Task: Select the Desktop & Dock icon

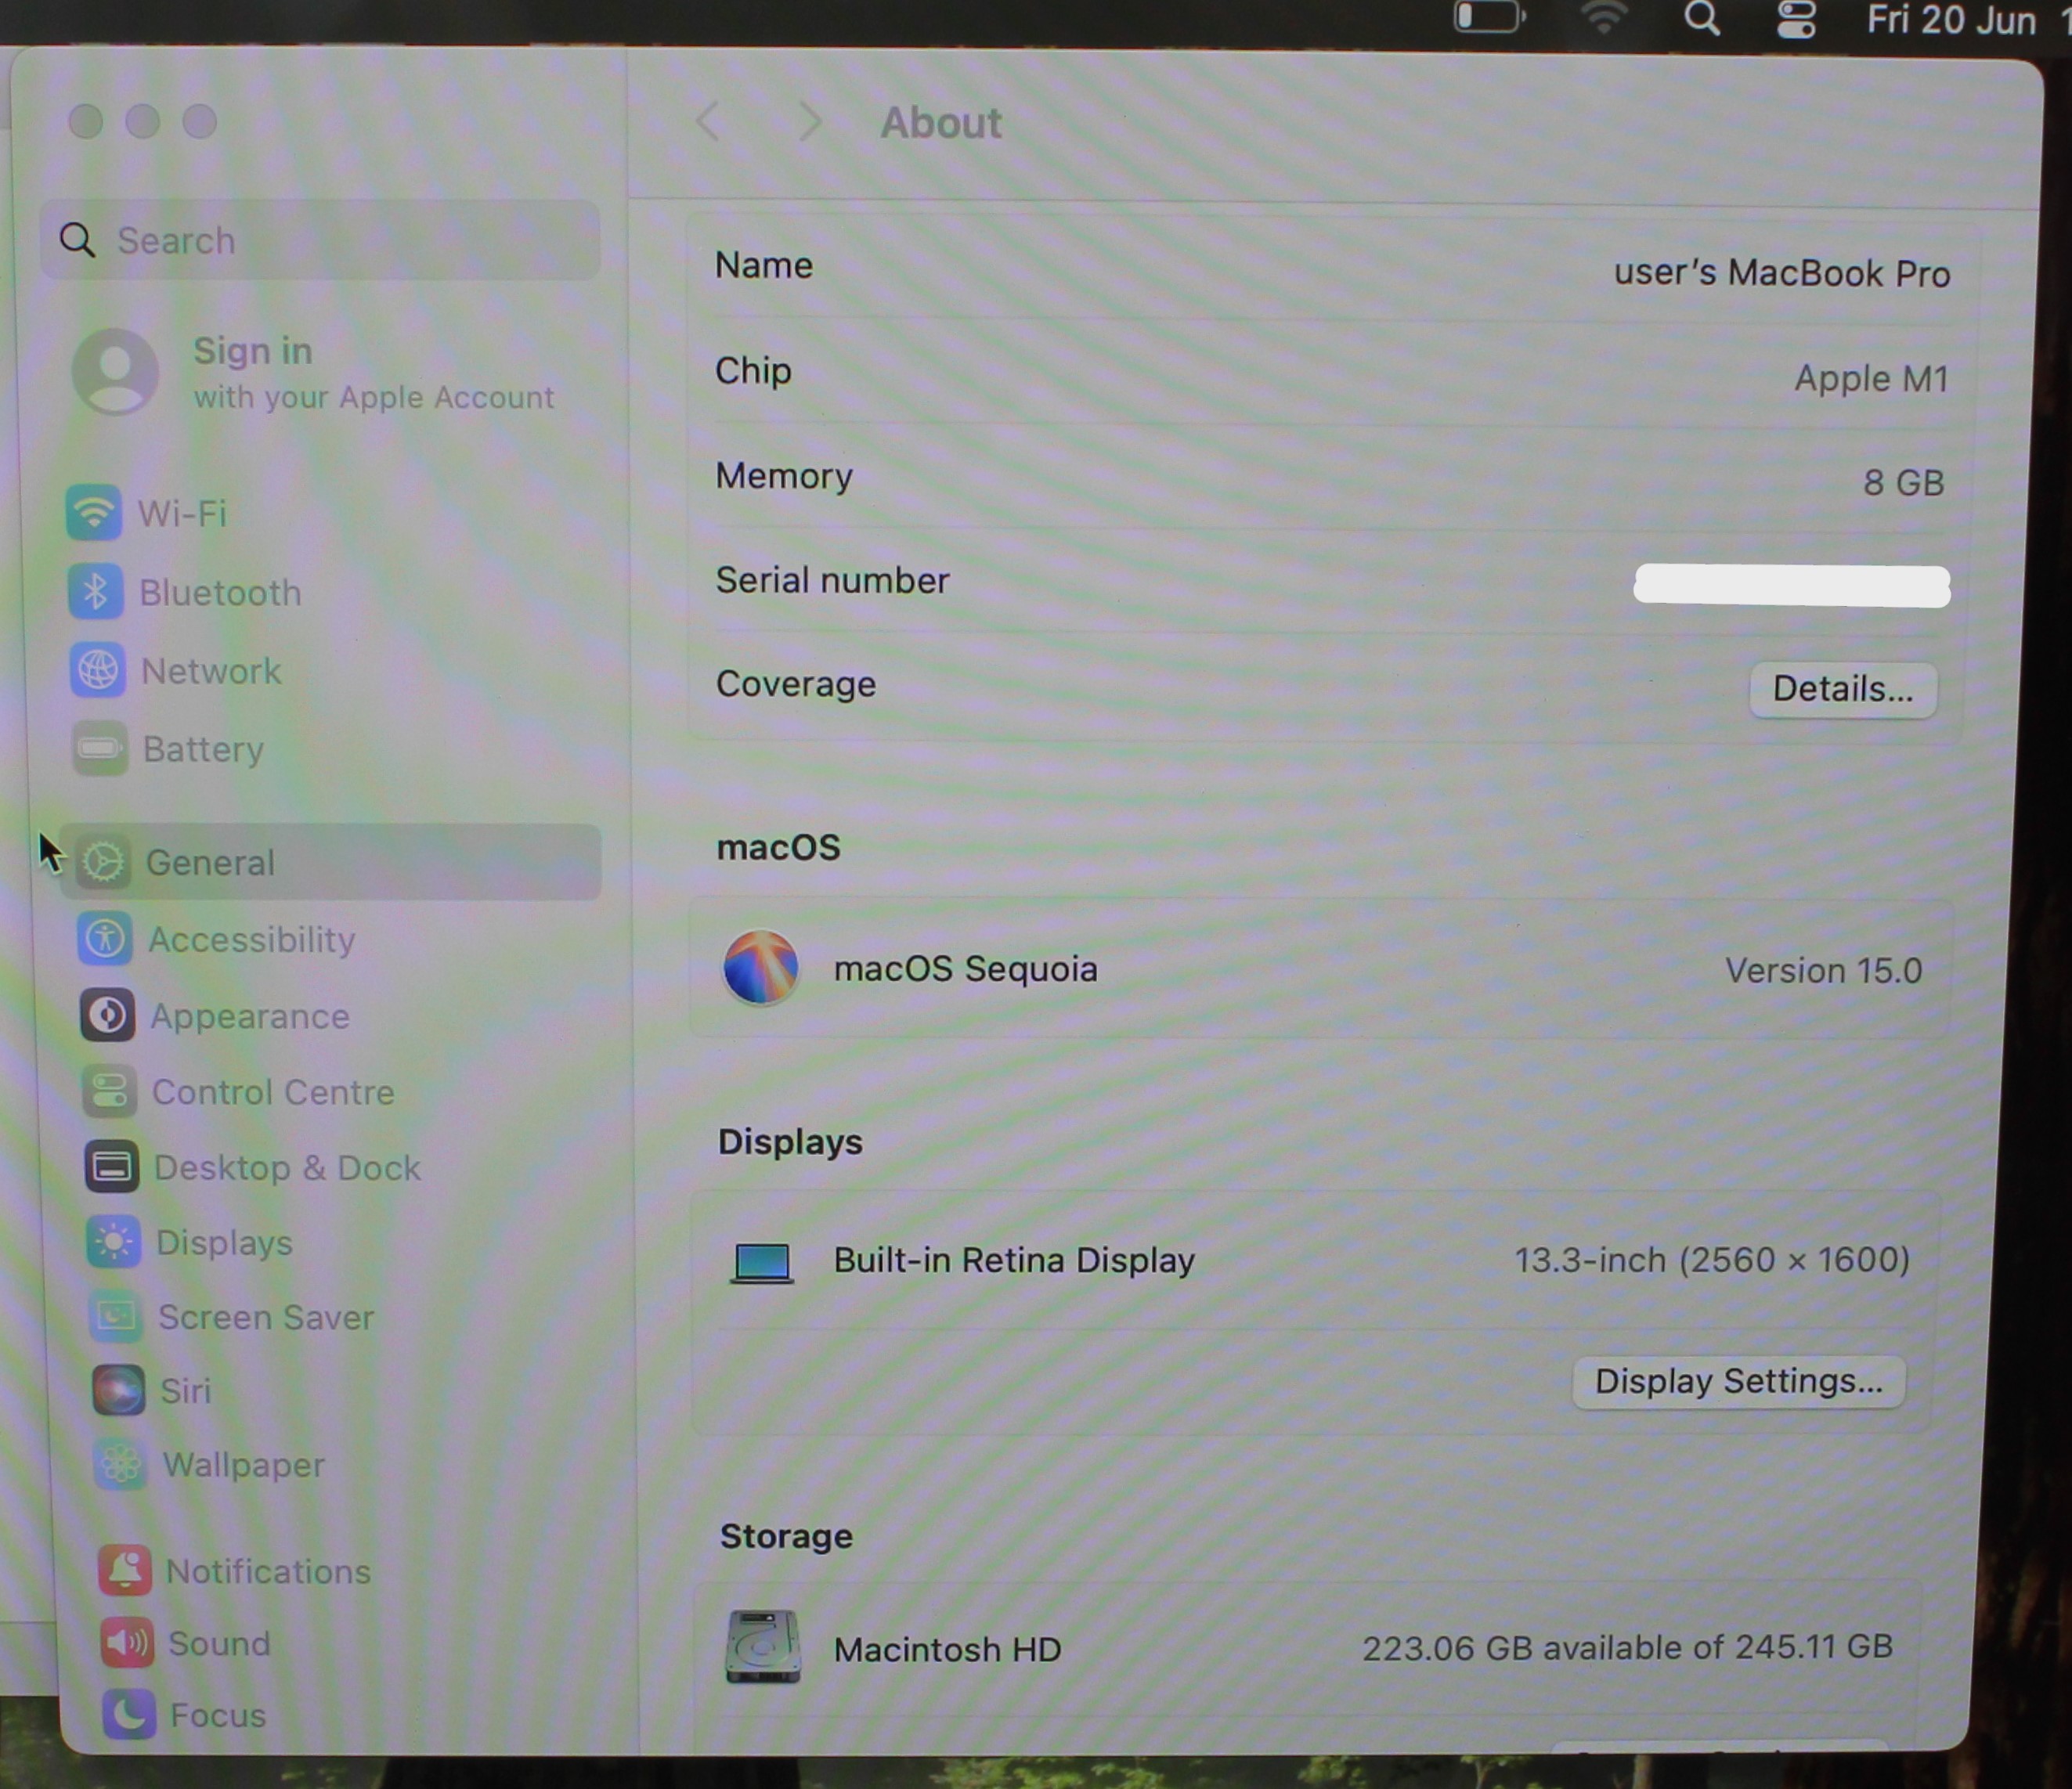Action: tap(112, 1166)
